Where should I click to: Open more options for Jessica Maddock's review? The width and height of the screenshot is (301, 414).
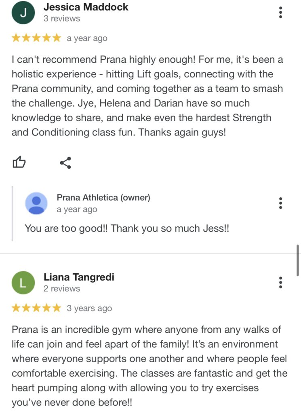280,12
